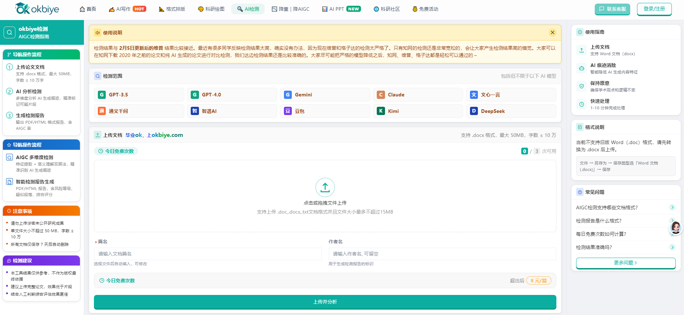Click the 8 元/篇 price badge
The image size is (684, 315).
(539, 281)
